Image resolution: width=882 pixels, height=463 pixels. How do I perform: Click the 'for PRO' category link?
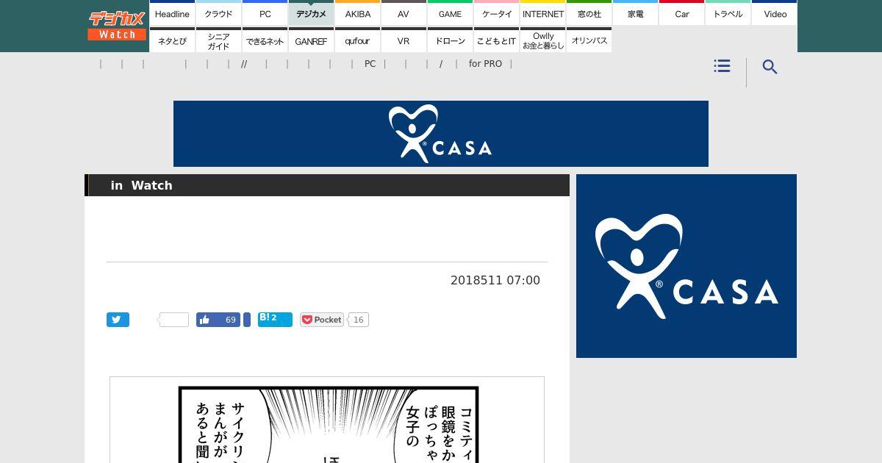point(485,64)
